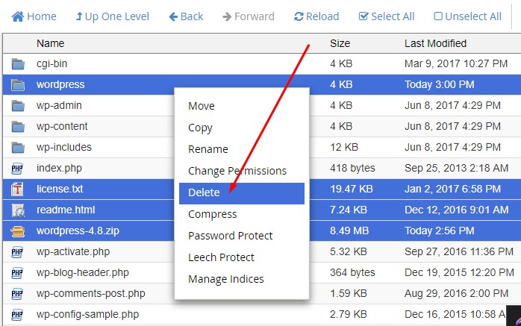Click the wp-admin folder icon

(18, 106)
